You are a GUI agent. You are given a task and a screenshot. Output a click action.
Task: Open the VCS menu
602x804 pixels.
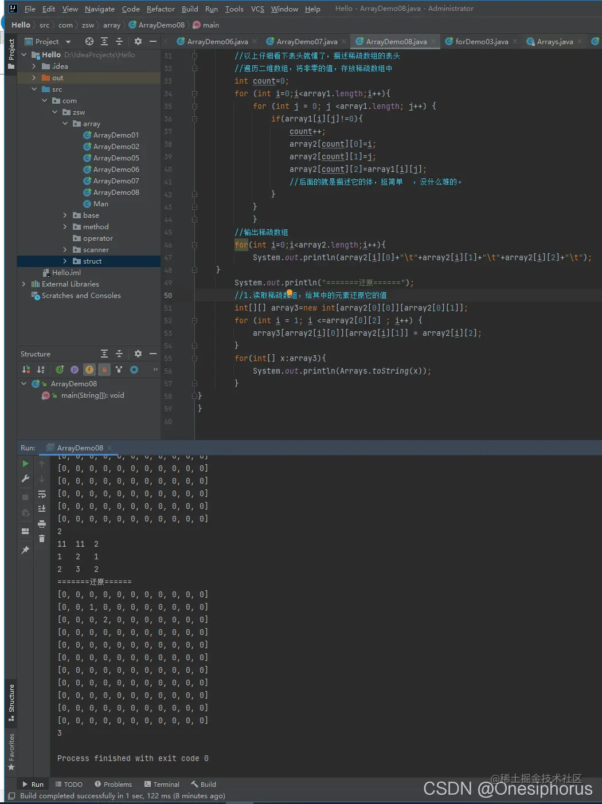pyautogui.click(x=257, y=9)
